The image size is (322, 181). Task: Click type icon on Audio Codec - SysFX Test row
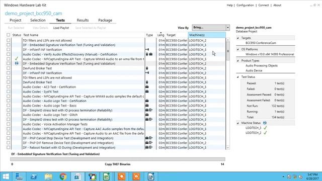pyautogui.click(x=147, y=92)
